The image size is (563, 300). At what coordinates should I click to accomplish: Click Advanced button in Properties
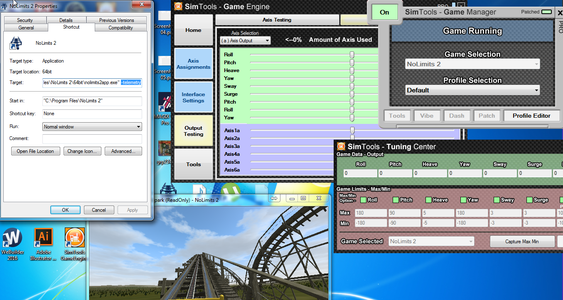[x=123, y=151]
